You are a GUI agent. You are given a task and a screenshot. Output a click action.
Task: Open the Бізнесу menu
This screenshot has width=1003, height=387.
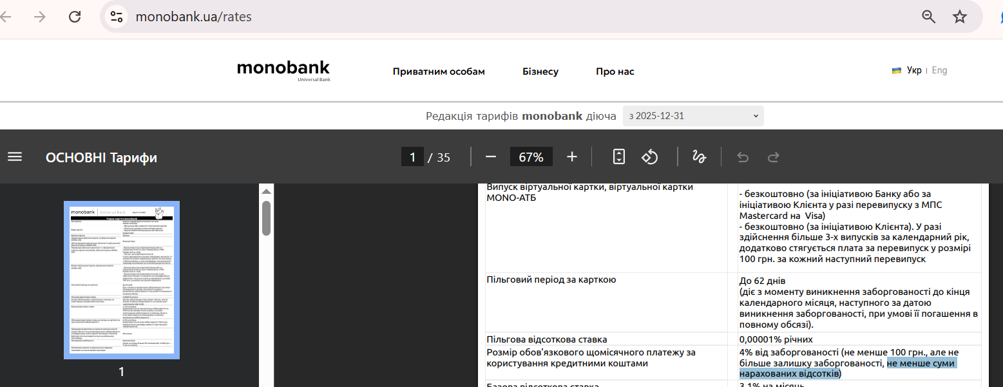tap(540, 71)
